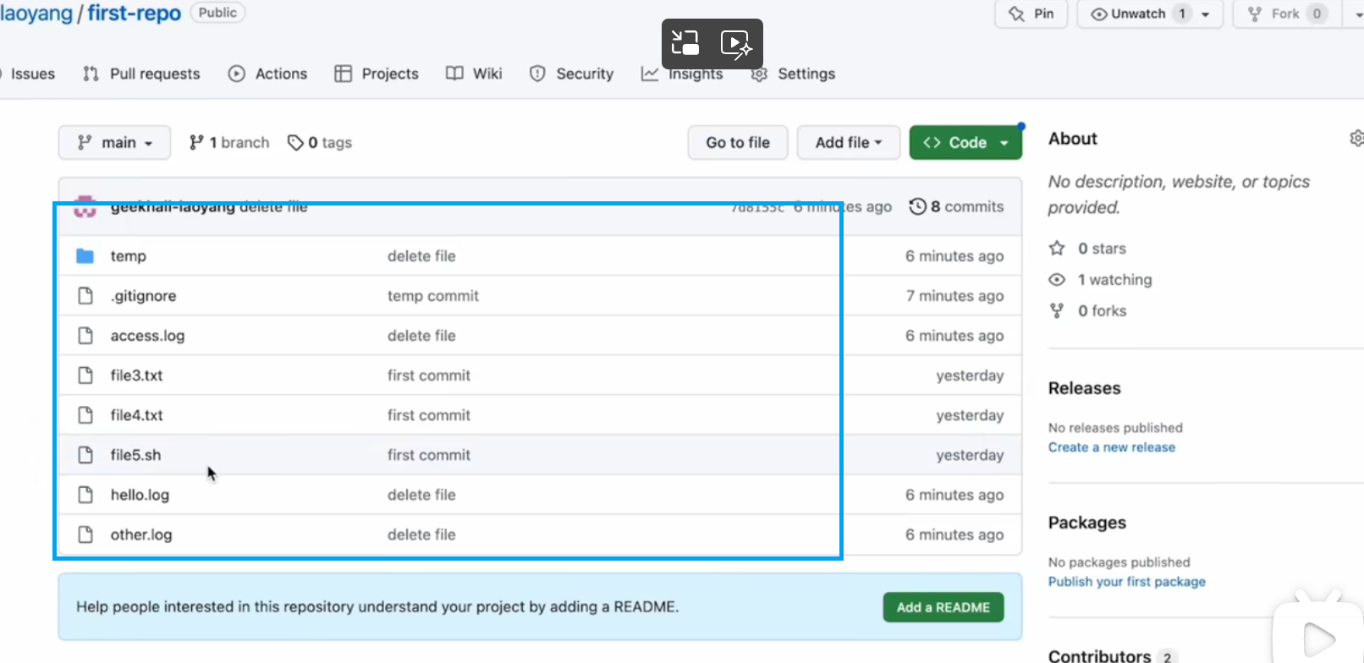1364x663 pixels.
Task: Open the other.log file
Action: 141,534
